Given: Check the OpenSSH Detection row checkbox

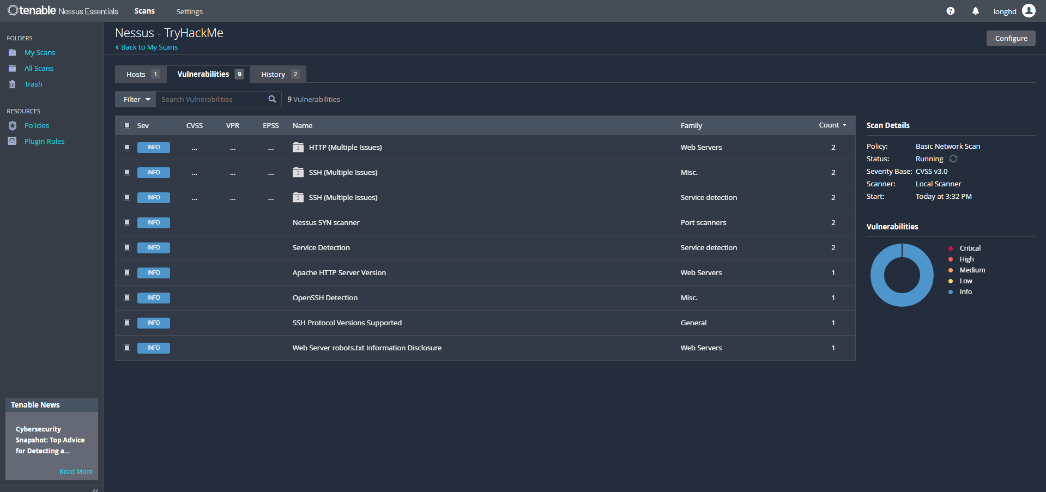Looking at the screenshot, I should [127, 297].
